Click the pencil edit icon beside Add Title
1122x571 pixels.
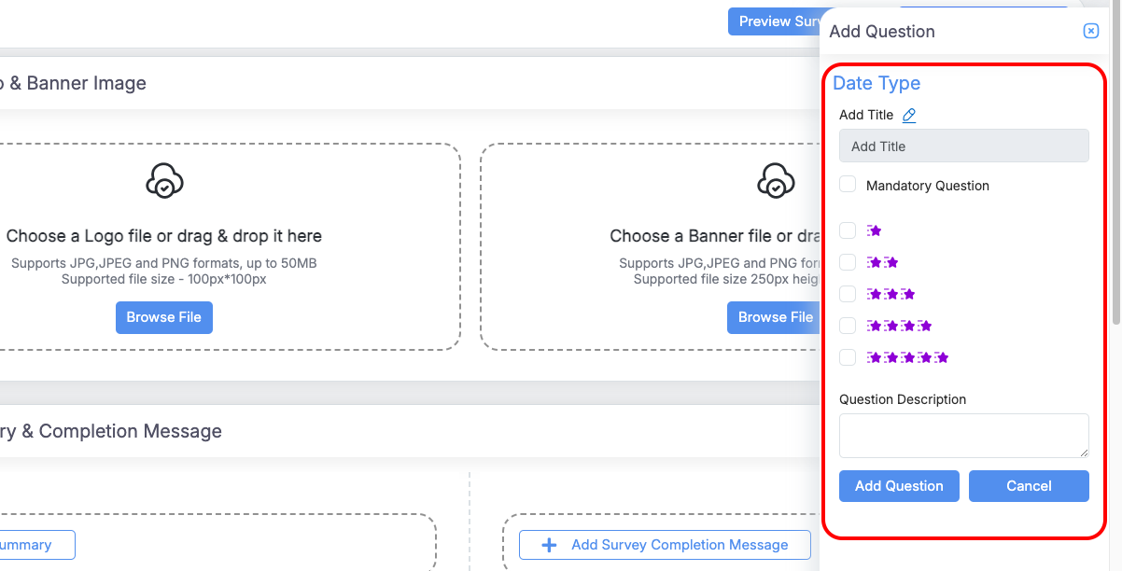point(909,116)
